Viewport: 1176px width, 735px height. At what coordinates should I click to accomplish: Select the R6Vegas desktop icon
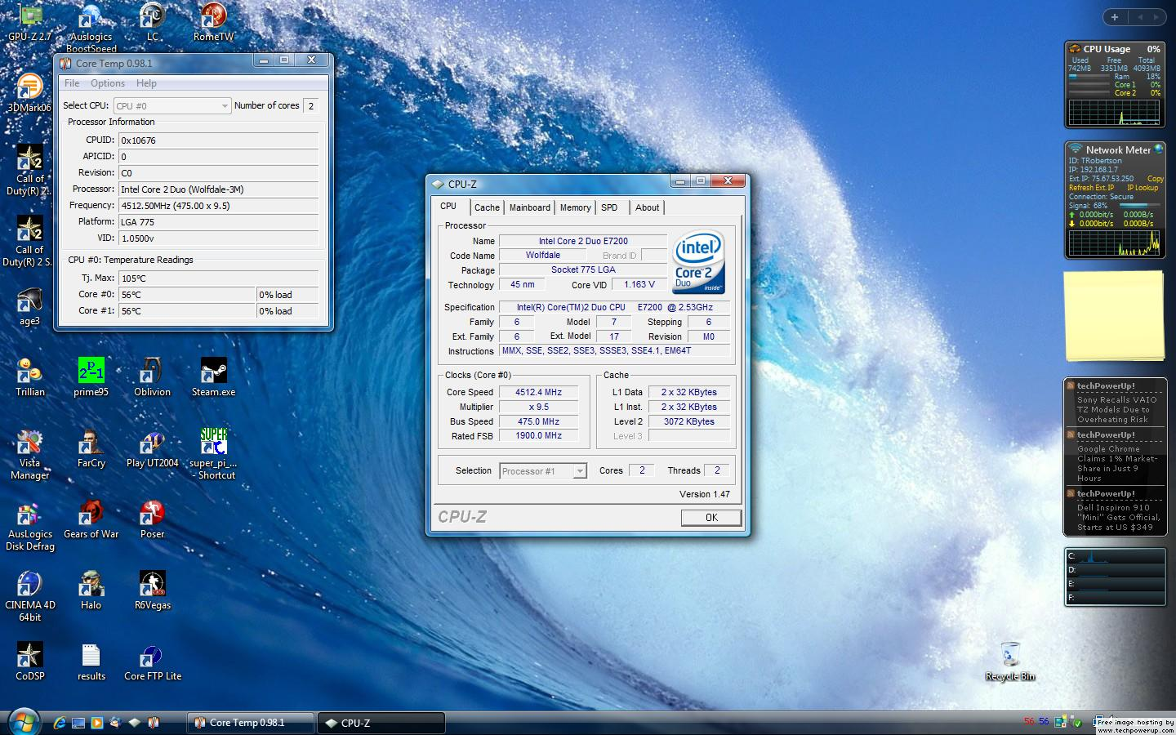[152, 591]
